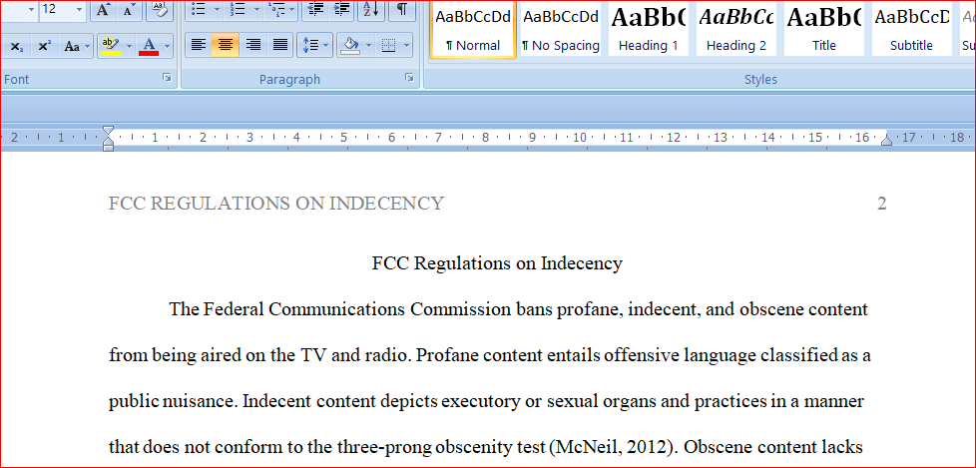
Task: Click the centered title FCC Regulations on Indecency
Action: [497, 263]
